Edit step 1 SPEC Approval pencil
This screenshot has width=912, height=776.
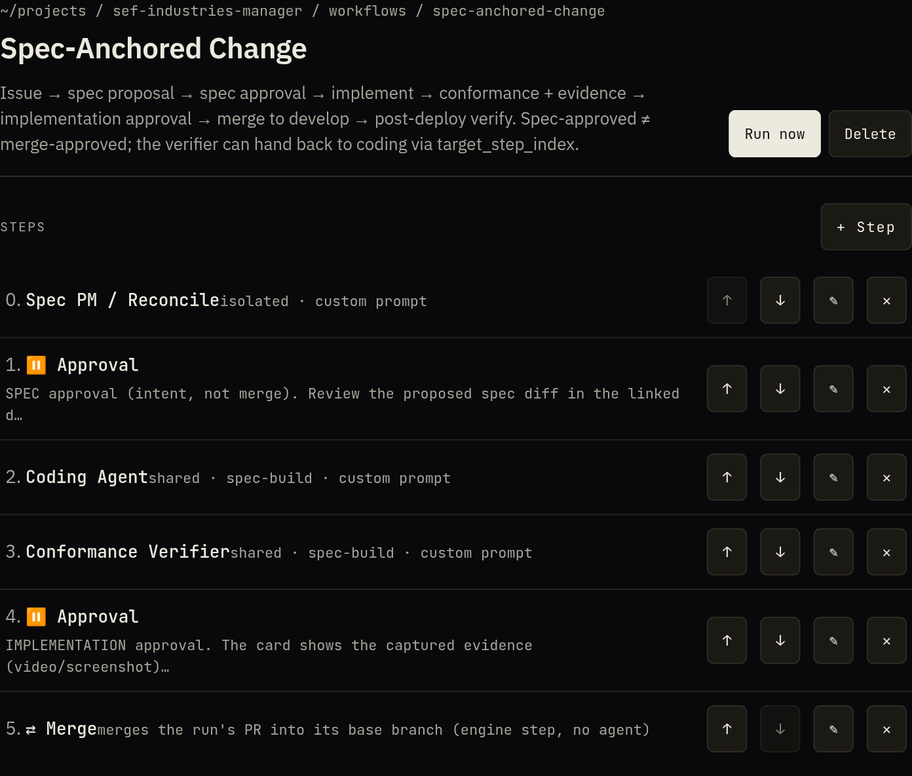coord(833,389)
